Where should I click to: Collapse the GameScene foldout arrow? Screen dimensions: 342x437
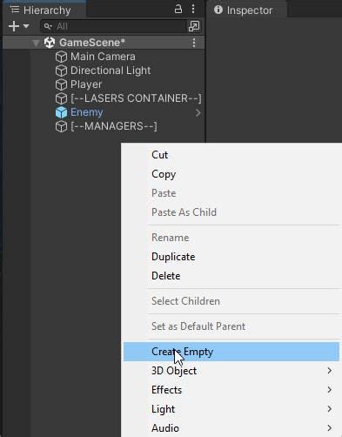tap(36, 43)
